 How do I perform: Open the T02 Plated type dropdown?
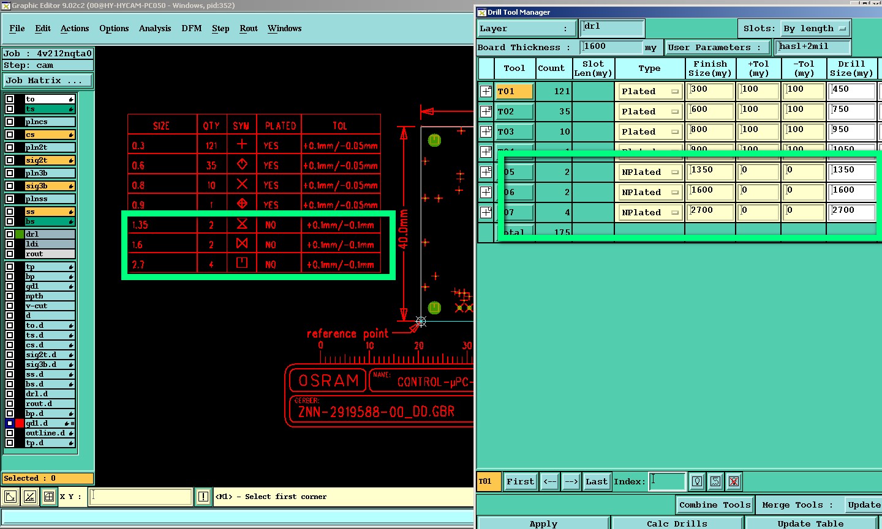tap(650, 111)
